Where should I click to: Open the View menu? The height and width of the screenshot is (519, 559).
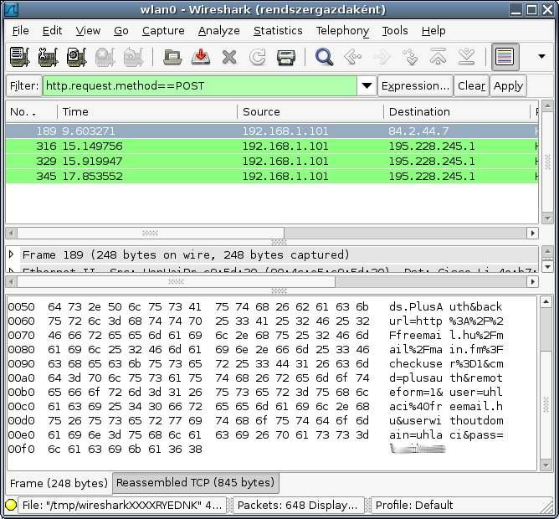(x=88, y=31)
